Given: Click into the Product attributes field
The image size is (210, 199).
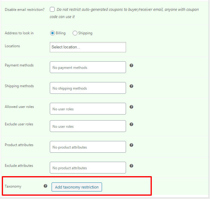Looking at the screenshot, I should pos(88,147).
